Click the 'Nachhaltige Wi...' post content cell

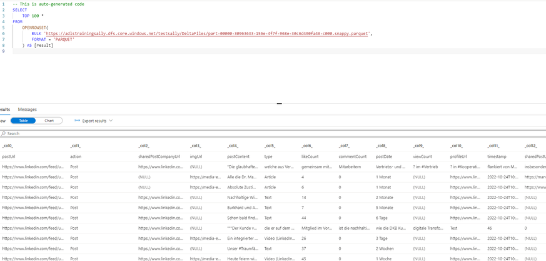pyautogui.click(x=243, y=198)
